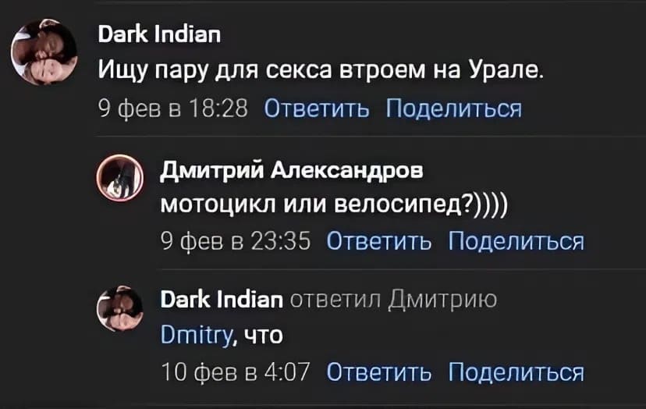
Task: Open the Dark Indian name on the top comment
Action: [x=159, y=34]
